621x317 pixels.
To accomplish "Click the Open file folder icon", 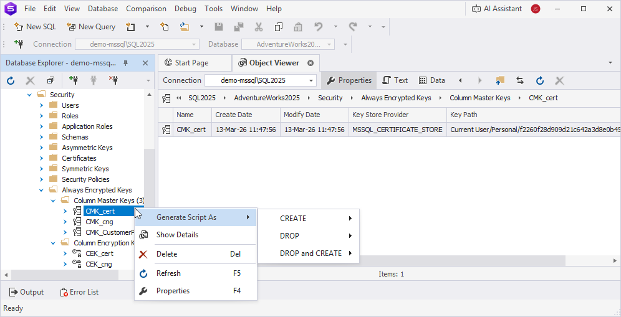I will pyautogui.click(x=185, y=27).
